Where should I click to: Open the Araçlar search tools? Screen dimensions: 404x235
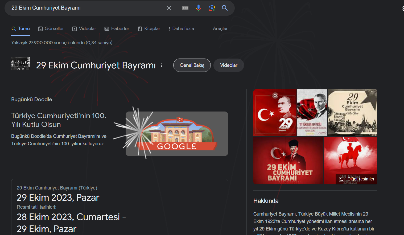tap(220, 28)
